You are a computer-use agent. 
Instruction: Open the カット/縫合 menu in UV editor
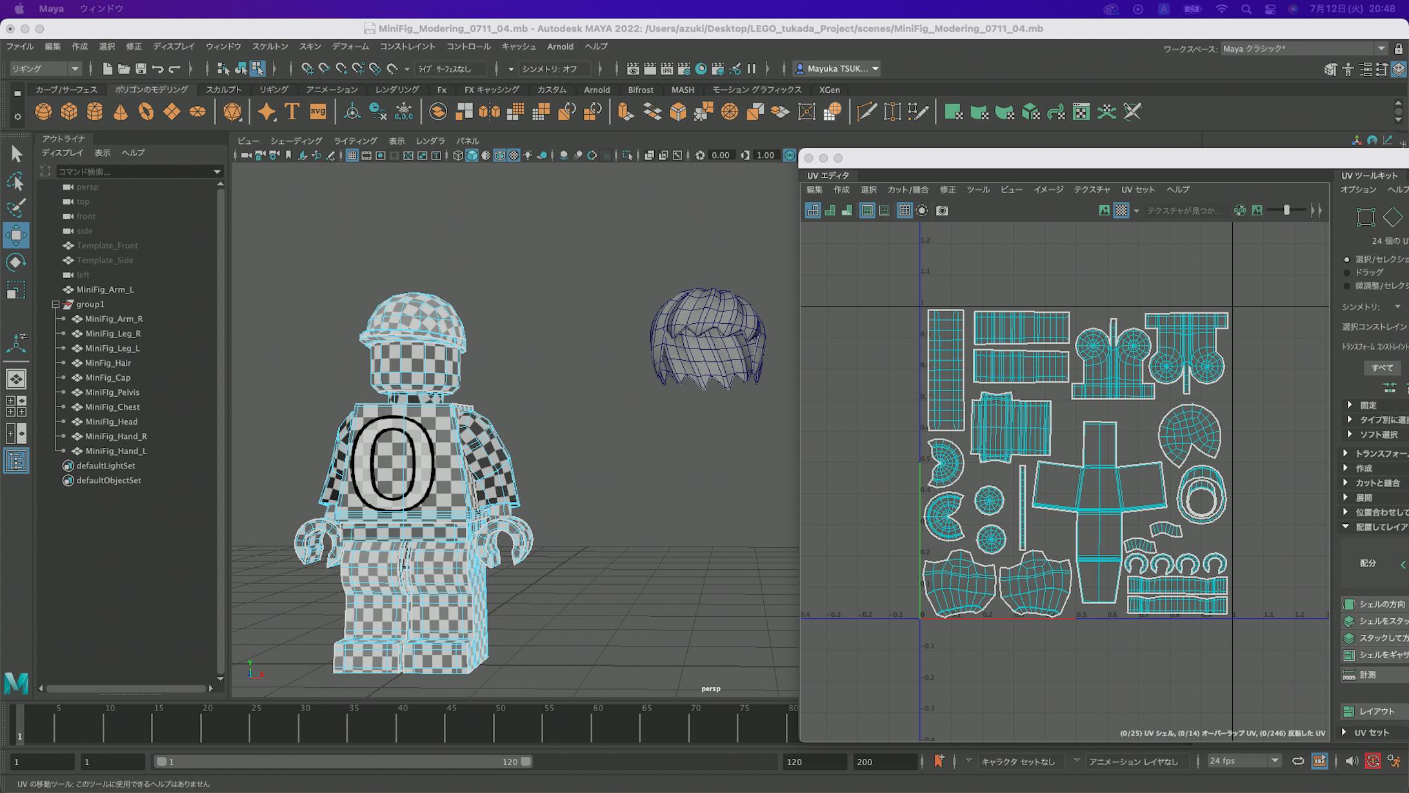pyautogui.click(x=908, y=190)
